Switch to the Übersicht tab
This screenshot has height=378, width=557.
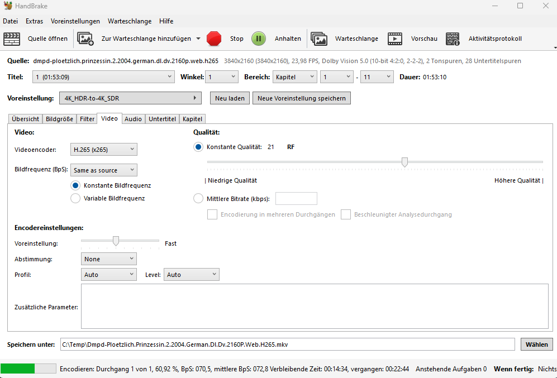coord(25,119)
